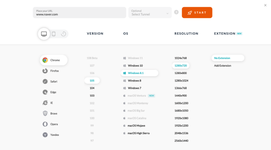Image resolution: width=271 pixels, height=150 pixels.
Task: Set resolution to 1440x900
Action: (x=181, y=95)
